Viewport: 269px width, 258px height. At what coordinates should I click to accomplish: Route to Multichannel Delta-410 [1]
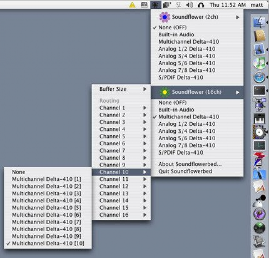click(48, 179)
